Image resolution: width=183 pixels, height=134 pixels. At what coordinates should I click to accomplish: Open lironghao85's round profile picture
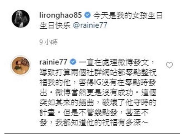click(x=21, y=19)
